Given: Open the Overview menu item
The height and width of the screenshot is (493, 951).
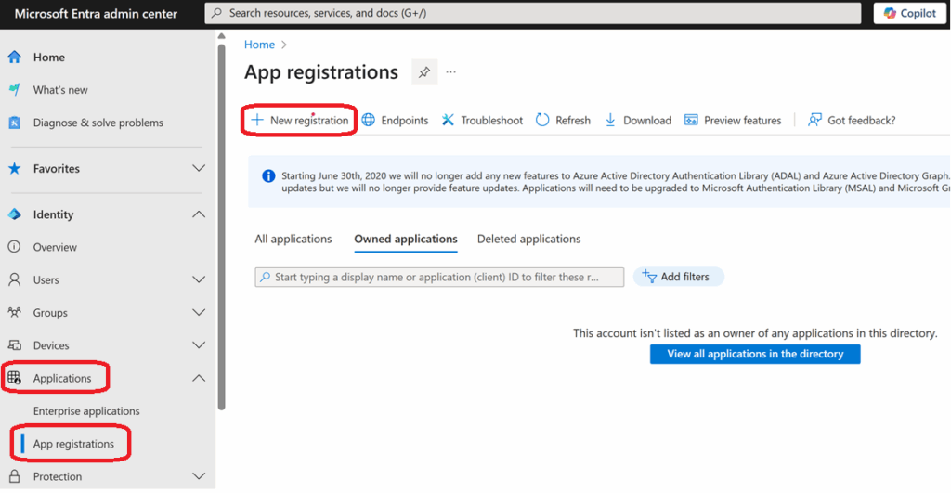Looking at the screenshot, I should [x=55, y=247].
